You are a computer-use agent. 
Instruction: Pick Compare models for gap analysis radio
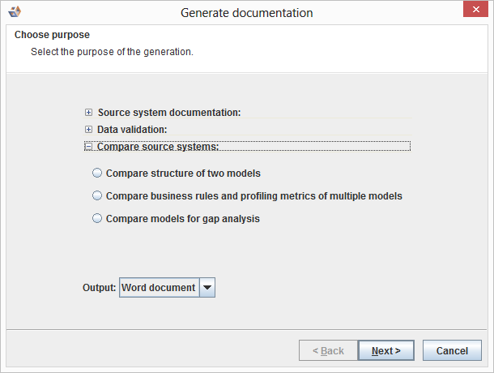tap(98, 218)
